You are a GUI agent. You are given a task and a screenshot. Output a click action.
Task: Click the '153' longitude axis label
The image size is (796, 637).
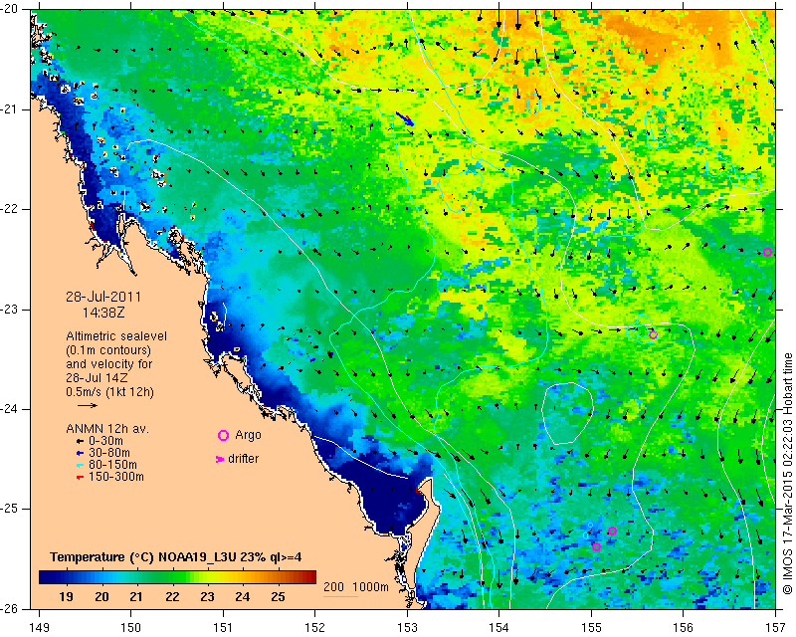pyautogui.click(x=407, y=628)
